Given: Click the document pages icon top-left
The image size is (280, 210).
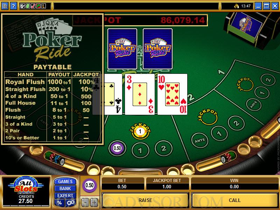Looking at the screenshot, I should (x=5, y=6).
